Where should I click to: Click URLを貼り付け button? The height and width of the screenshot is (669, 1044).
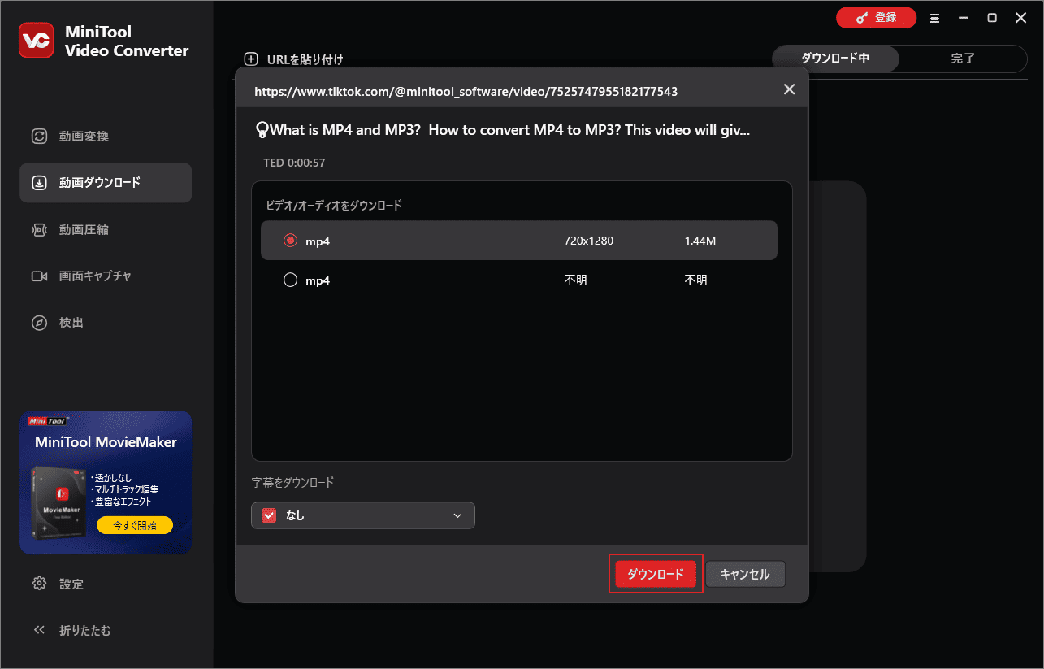tap(294, 59)
